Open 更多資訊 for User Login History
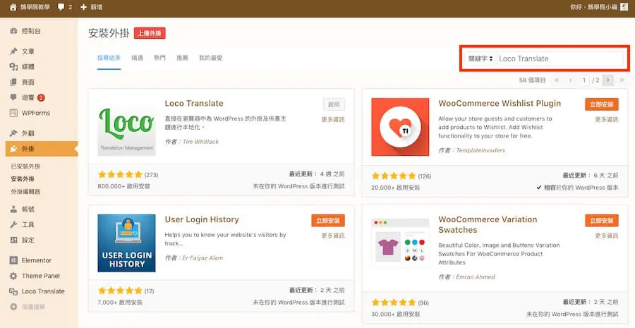Screen dimensions: 635x328 click(x=333, y=236)
